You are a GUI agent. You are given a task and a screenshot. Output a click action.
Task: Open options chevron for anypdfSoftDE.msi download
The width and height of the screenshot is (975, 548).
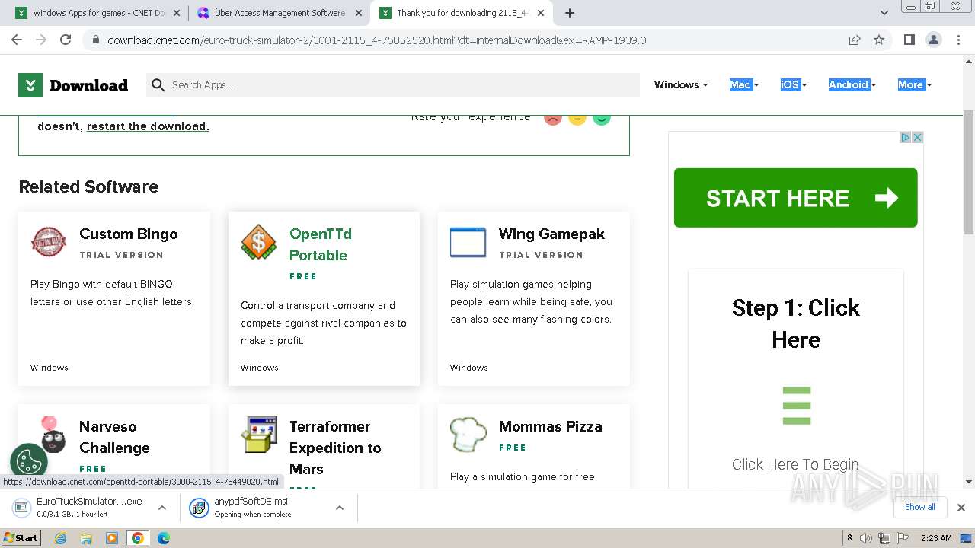[x=340, y=508]
